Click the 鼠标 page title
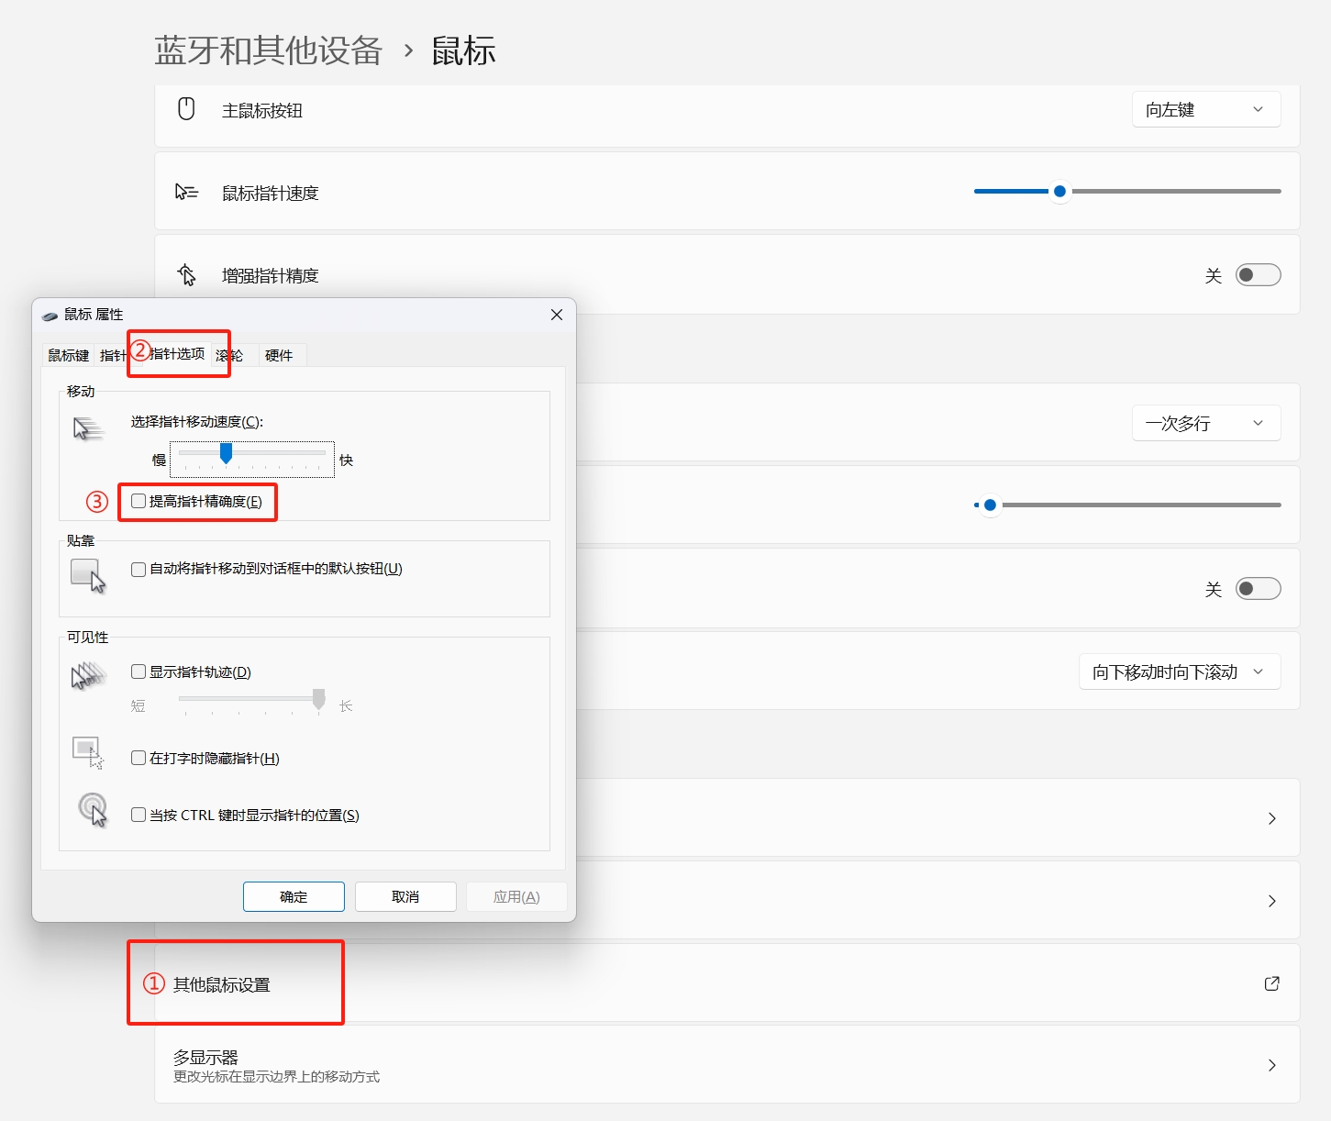1331x1121 pixels. tap(463, 50)
